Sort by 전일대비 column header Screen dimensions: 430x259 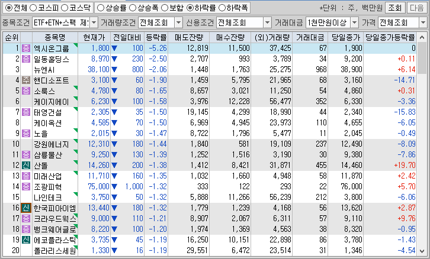pyautogui.click(x=127, y=37)
